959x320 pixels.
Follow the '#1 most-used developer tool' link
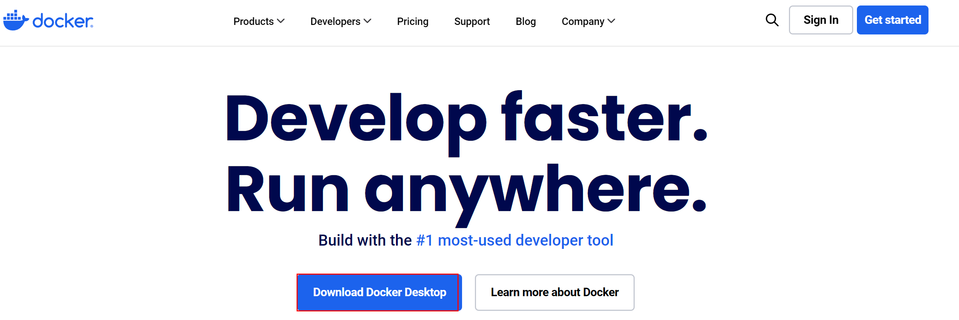(515, 240)
